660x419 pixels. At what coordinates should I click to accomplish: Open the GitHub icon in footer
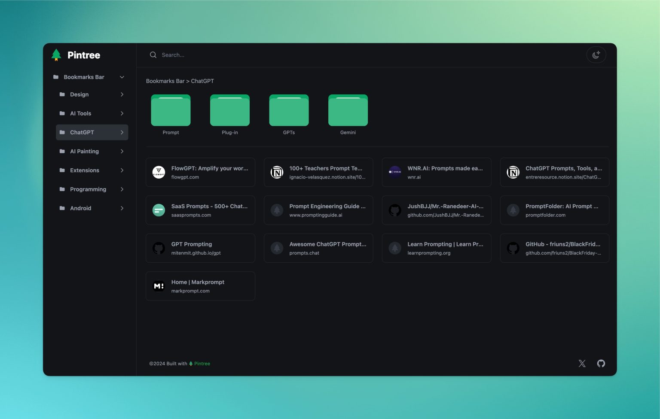pyautogui.click(x=601, y=364)
